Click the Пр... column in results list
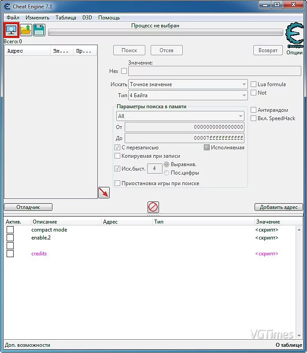 pos(85,51)
